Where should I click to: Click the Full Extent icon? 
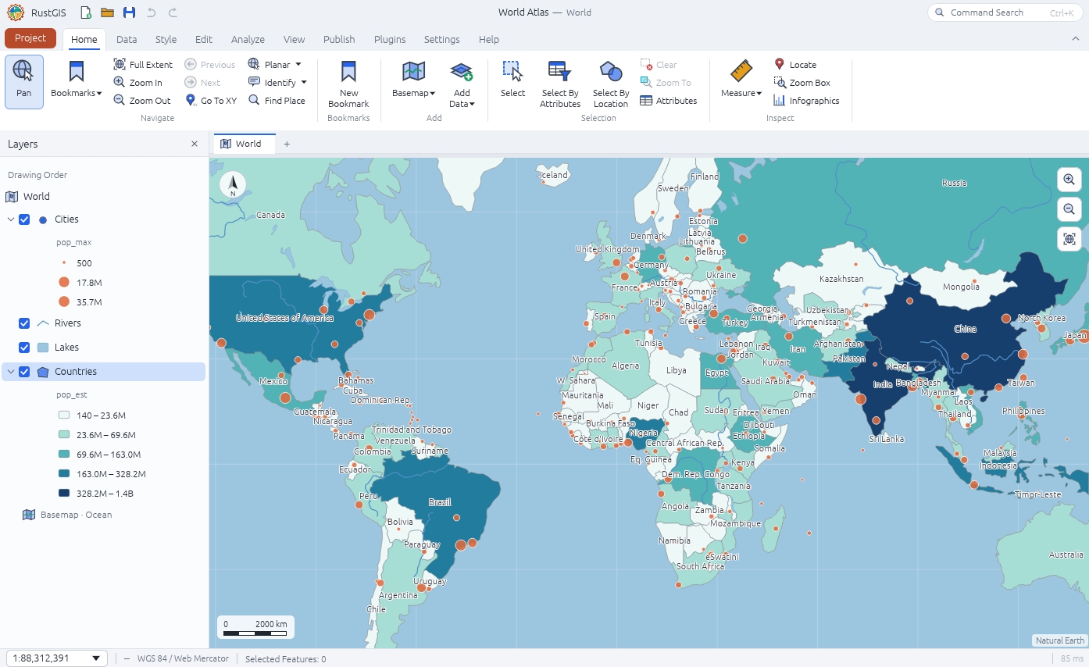tap(120, 65)
